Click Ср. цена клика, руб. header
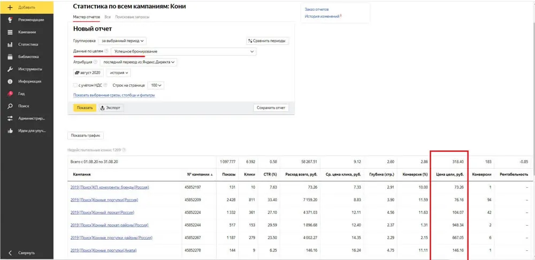 coord(343,174)
